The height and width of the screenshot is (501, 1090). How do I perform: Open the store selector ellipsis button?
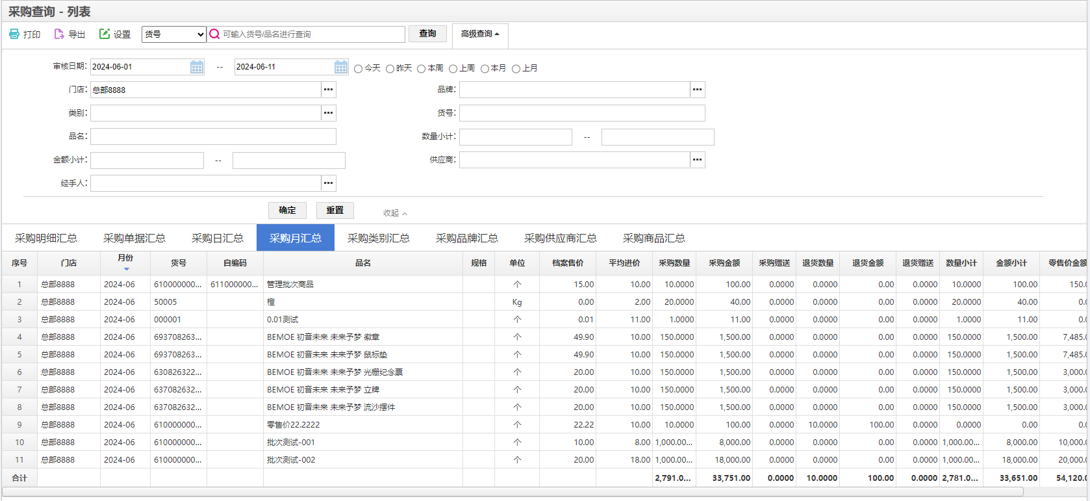click(x=329, y=90)
